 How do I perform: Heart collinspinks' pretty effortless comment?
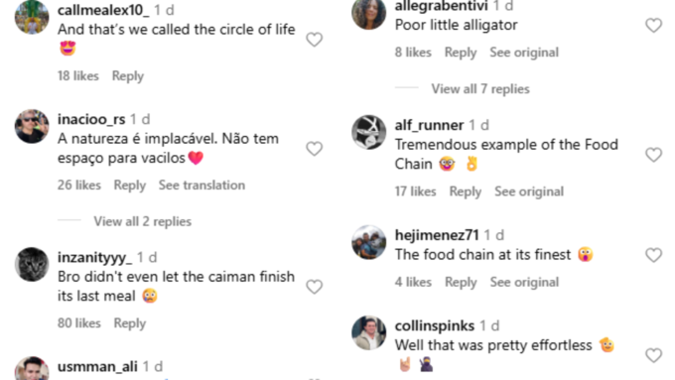point(653,355)
